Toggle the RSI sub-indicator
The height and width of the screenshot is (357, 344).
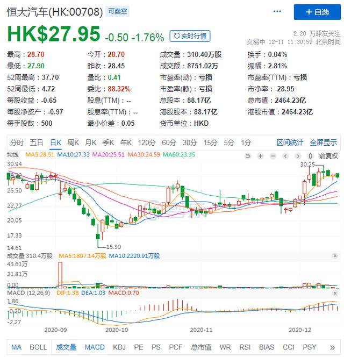coord(245,347)
